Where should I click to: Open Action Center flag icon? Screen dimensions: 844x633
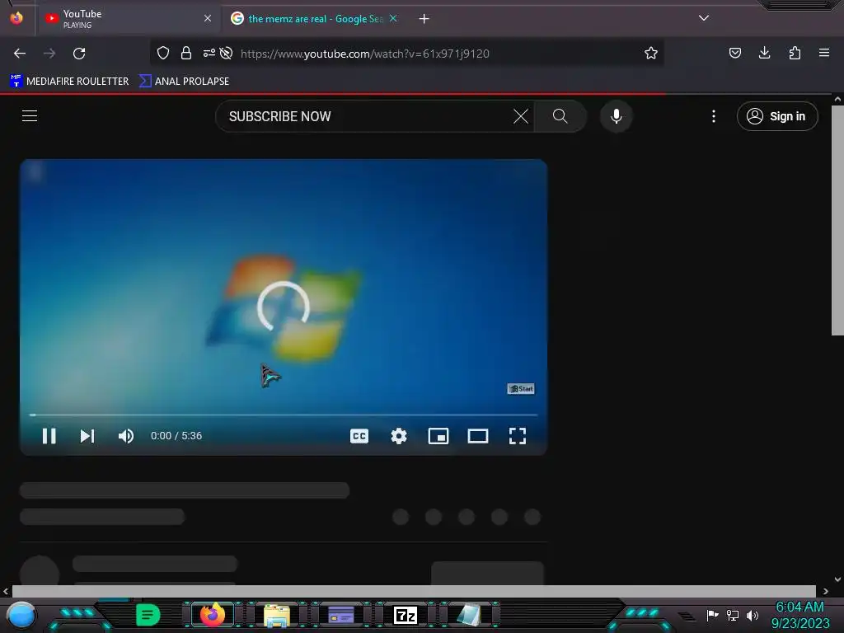[x=712, y=615]
